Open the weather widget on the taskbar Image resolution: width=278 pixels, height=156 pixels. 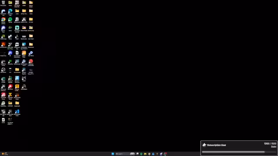pyautogui.click(x=5, y=154)
